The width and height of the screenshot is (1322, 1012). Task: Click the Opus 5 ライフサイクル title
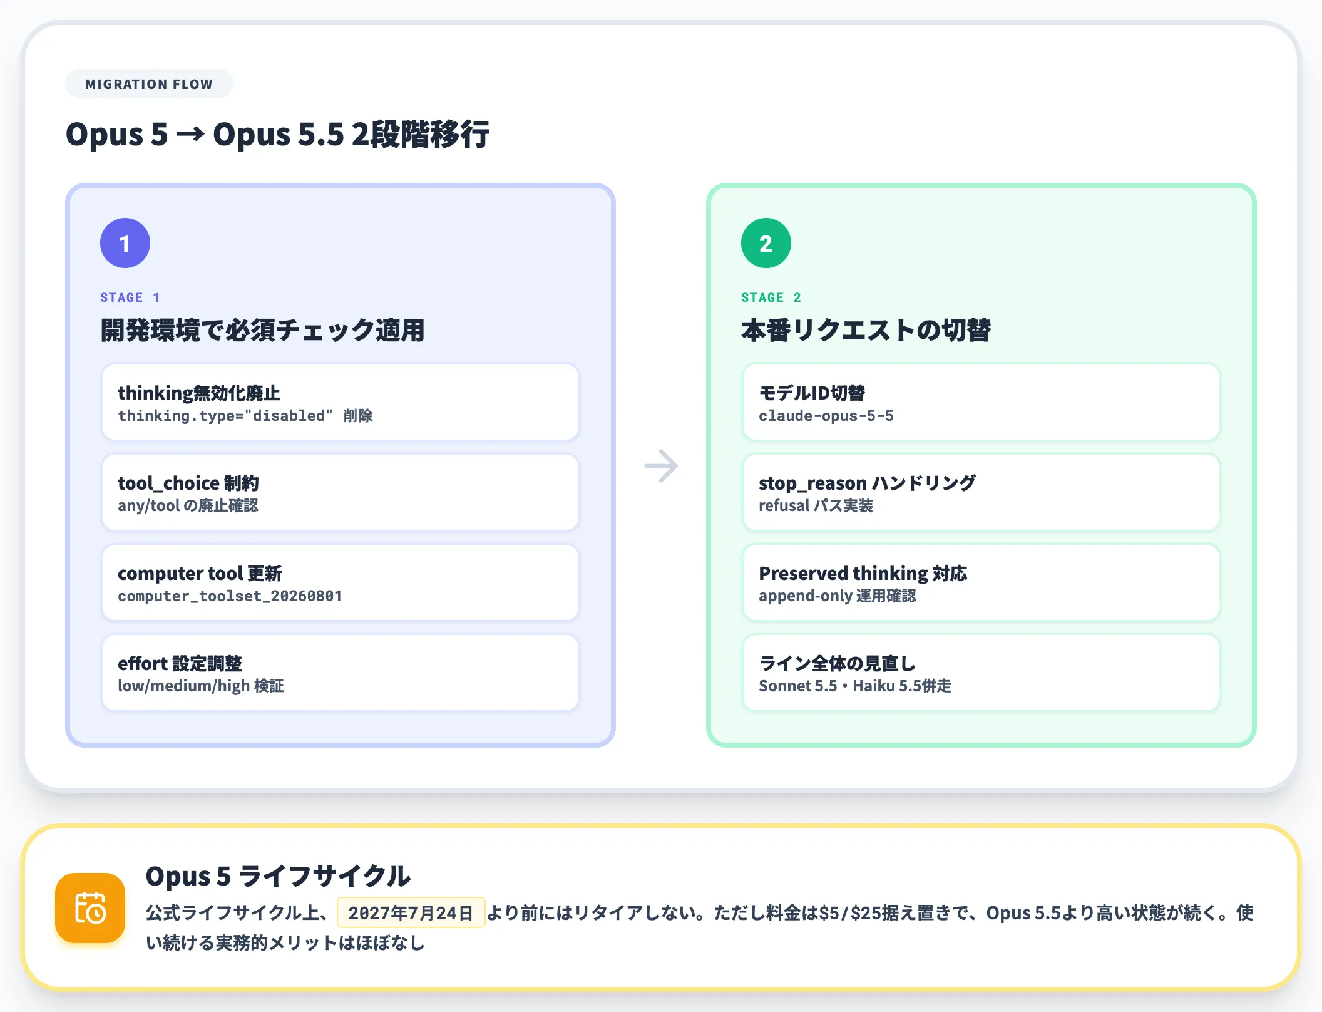click(x=278, y=875)
